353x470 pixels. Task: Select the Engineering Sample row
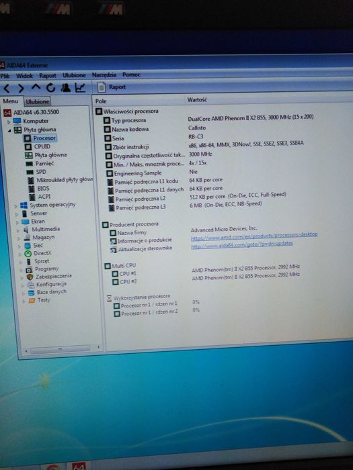151,173
